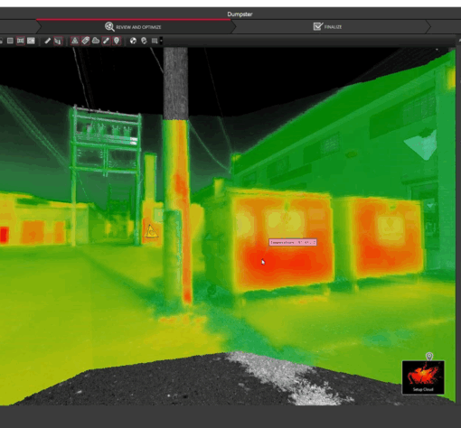Image resolution: width=461 pixels, height=428 pixels.
Task: Expand the dropdown arrow beside grid icon
Action: click(x=161, y=41)
